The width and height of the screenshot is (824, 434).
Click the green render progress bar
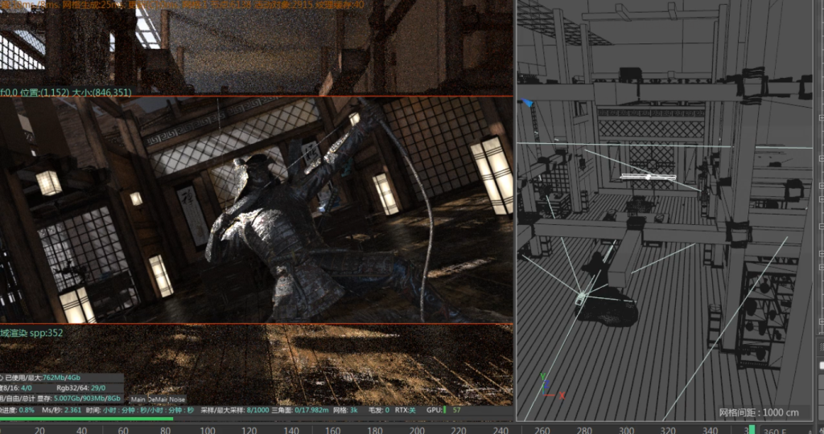(86, 419)
